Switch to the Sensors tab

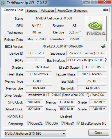[32, 11]
